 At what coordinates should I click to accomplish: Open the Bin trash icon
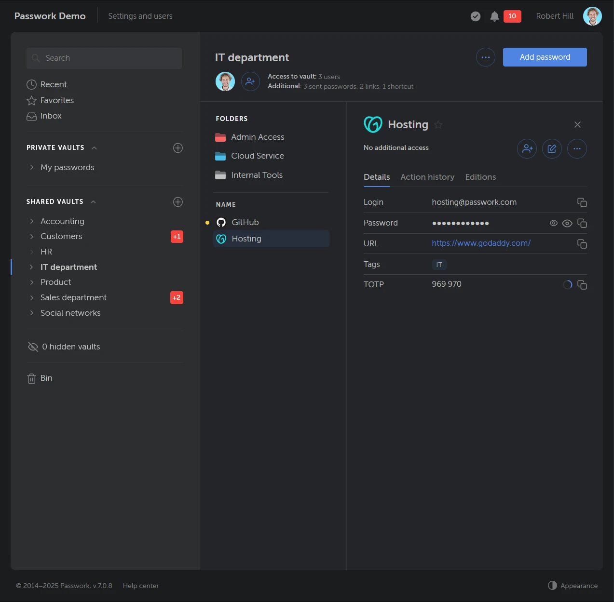pos(32,378)
